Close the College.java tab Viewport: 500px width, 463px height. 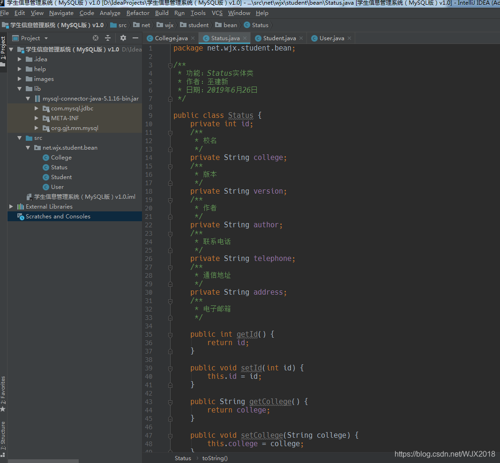pyautogui.click(x=193, y=38)
